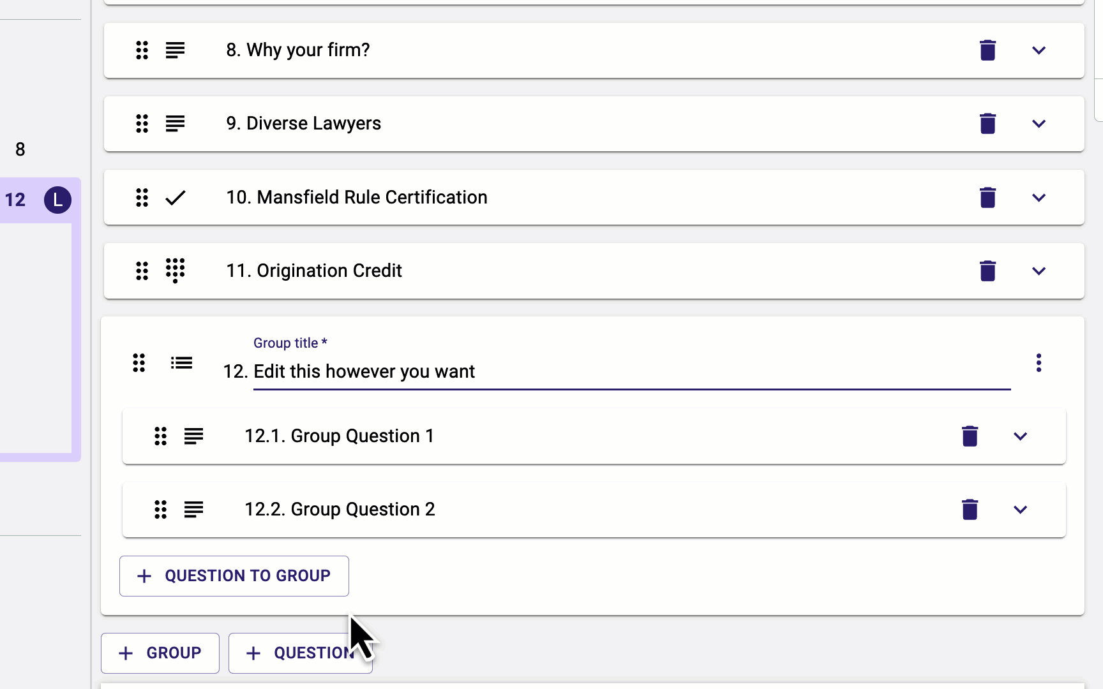The image size is (1103, 689).
Task: Delete Group Question 1
Action: pos(970,436)
